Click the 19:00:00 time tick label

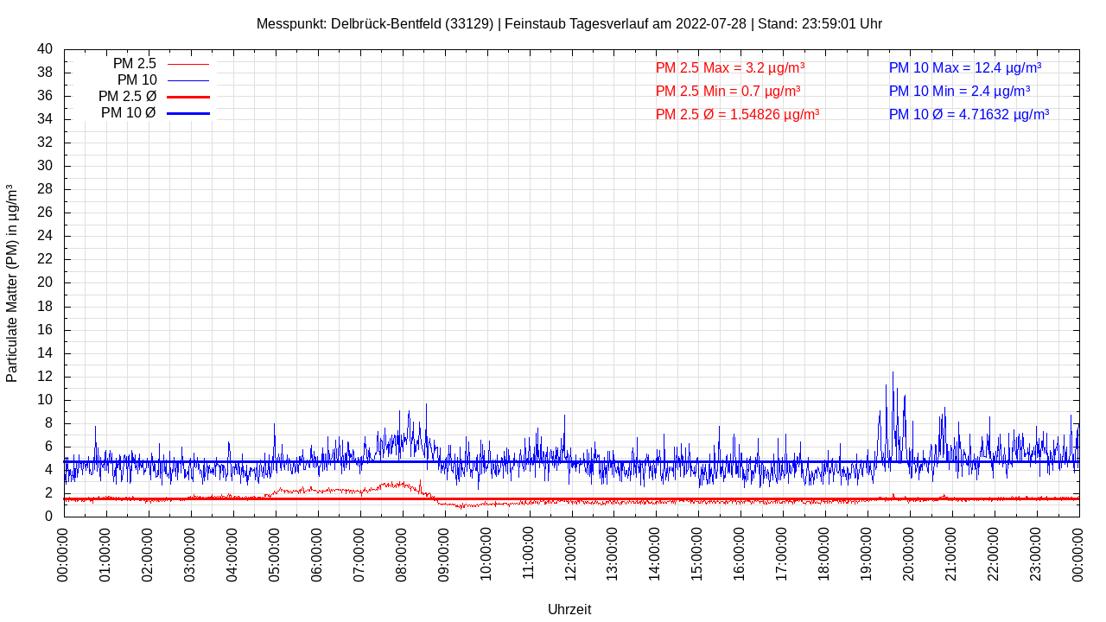[868, 553]
